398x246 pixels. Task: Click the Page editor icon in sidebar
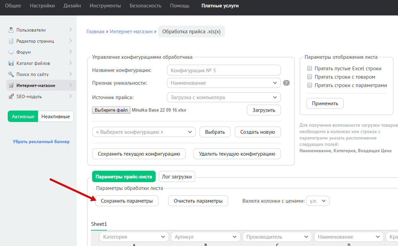(11, 41)
